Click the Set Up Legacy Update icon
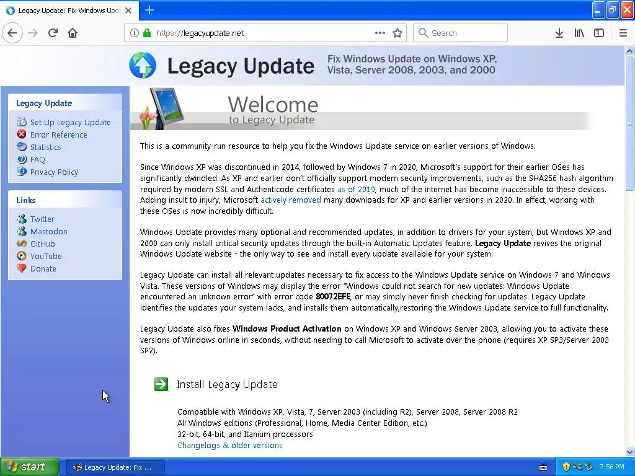635x476 pixels. pos(22,122)
